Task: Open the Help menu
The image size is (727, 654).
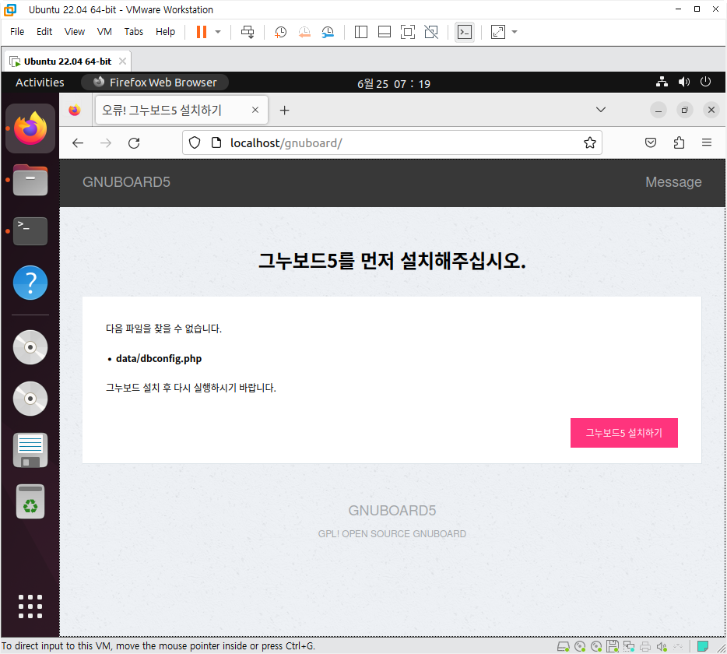Action: tap(165, 32)
